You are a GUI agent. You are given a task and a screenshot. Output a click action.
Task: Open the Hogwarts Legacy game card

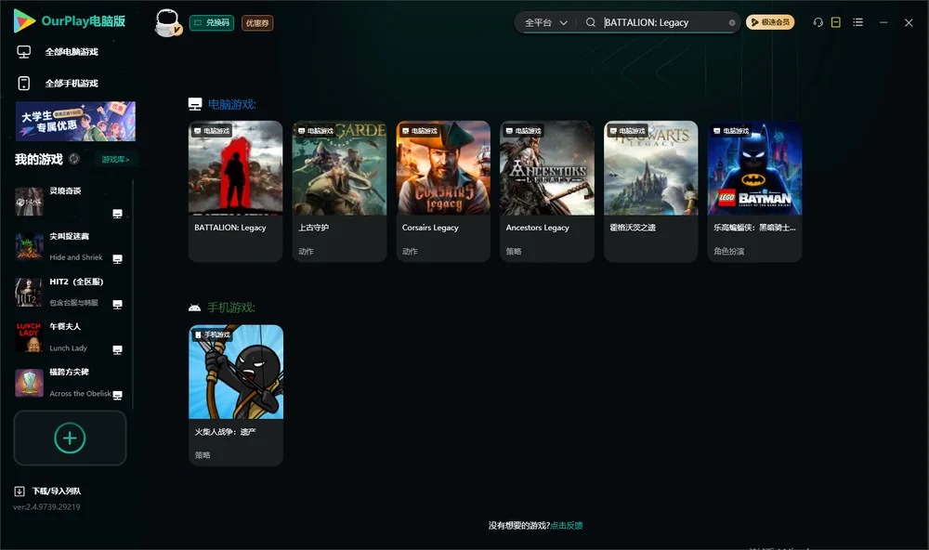click(651, 191)
